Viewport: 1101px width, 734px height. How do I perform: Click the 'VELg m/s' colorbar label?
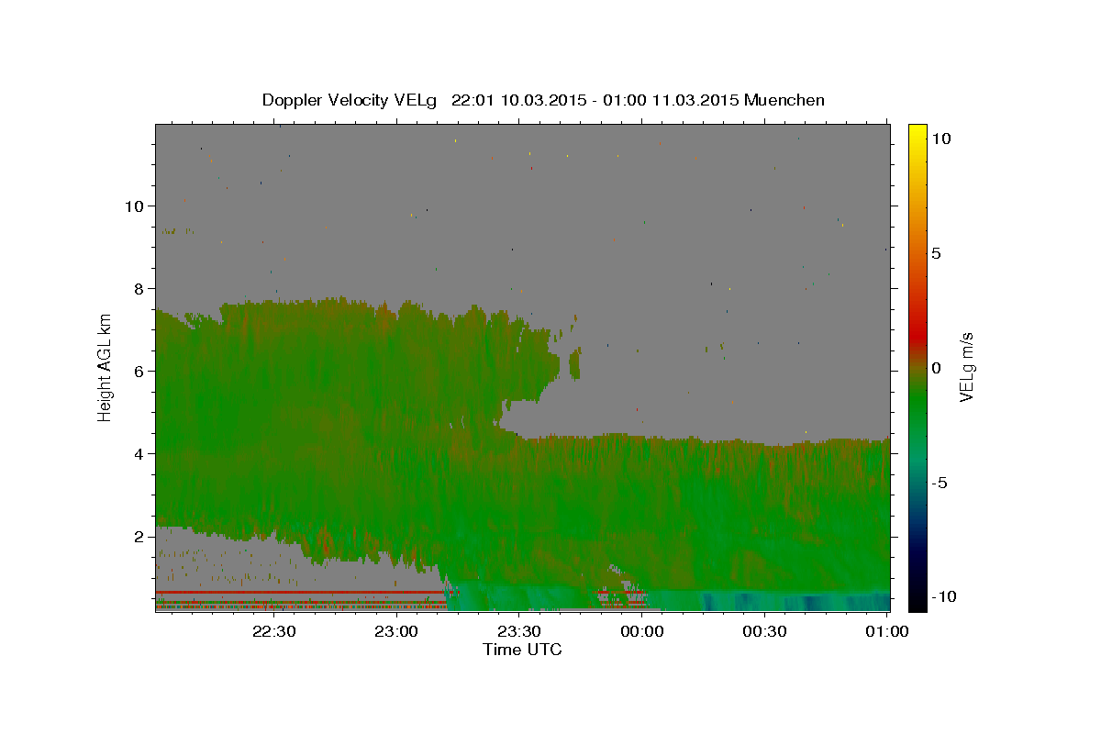pyautogui.click(x=966, y=368)
